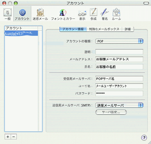The height and width of the screenshot is (144, 151).
Task: Open the ルール rules icon
Action: click(116, 14)
